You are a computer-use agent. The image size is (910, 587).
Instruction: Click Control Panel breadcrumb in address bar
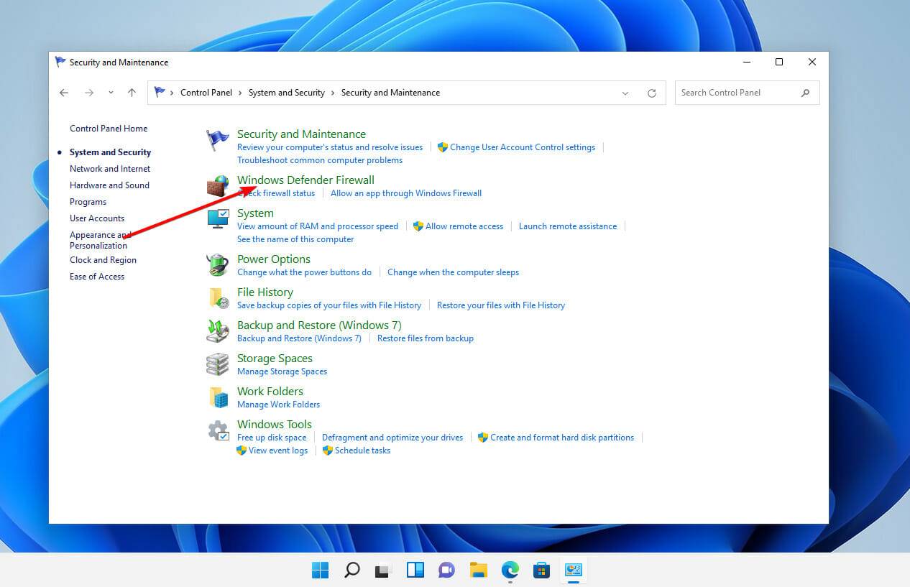coord(206,93)
